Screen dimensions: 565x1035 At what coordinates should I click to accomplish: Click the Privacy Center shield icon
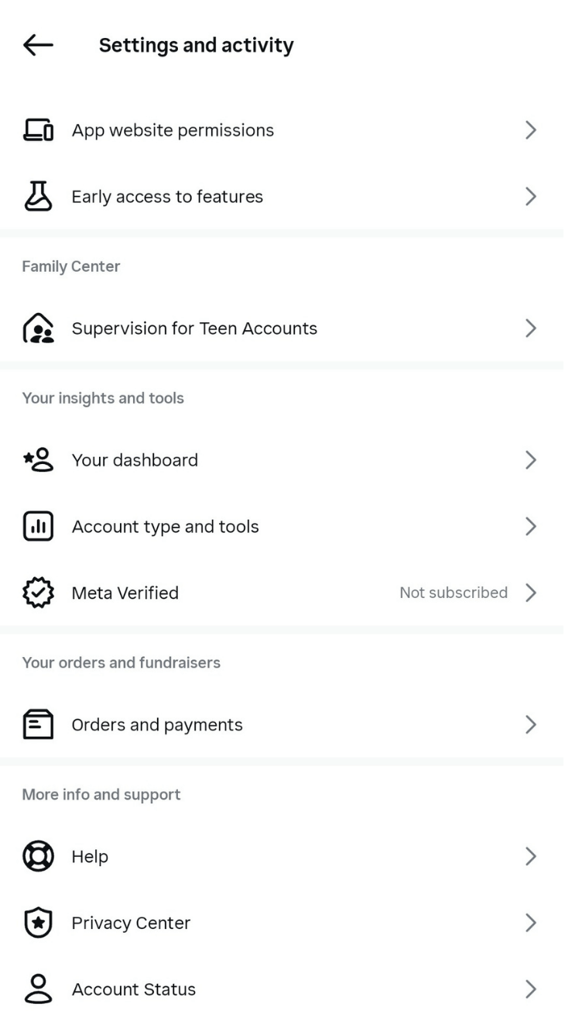tap(38, 923)
